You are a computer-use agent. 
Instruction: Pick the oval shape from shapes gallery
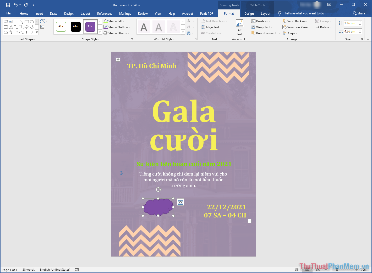(x=32, y=22)
